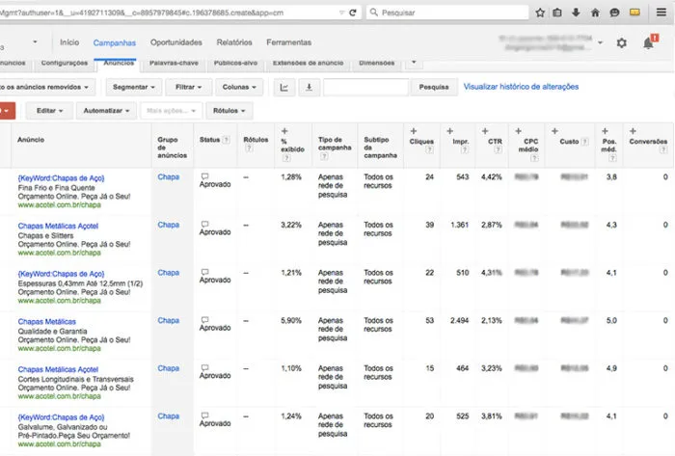675x456 pixels.
Task: Click the browser reload icon
Action: [353, 13]
